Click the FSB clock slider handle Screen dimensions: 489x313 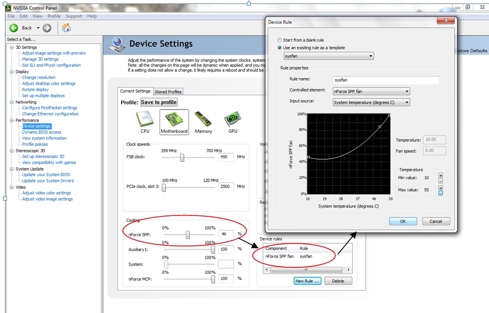click(182, 158)
